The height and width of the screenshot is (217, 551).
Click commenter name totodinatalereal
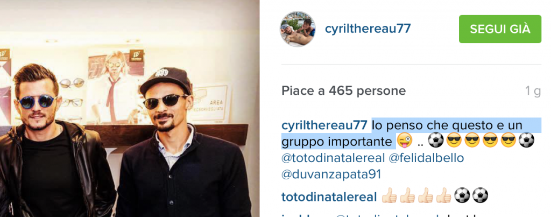tap(330, 197)
